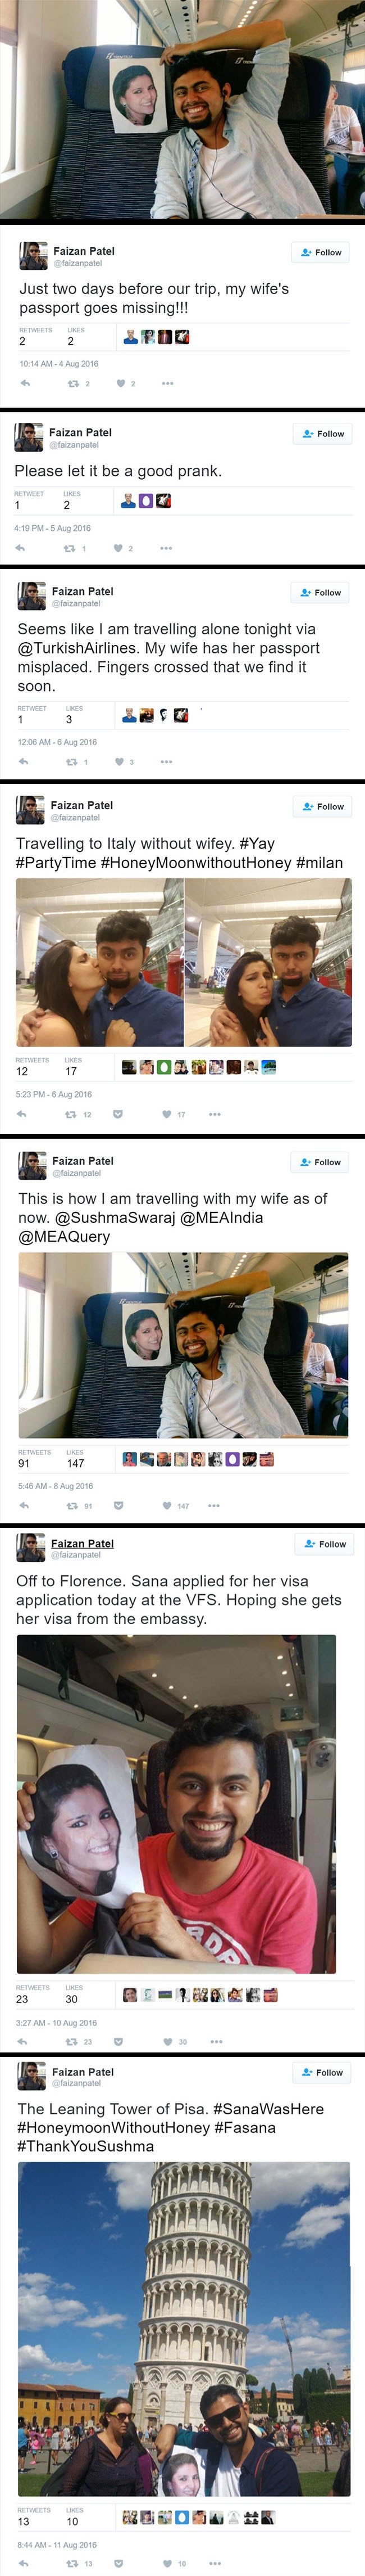The height and width of the screenshot is (2576, 365).
Task: Reply to the 'Travelling to Italy without wifey' tweet
Action: coord(23,1114)
